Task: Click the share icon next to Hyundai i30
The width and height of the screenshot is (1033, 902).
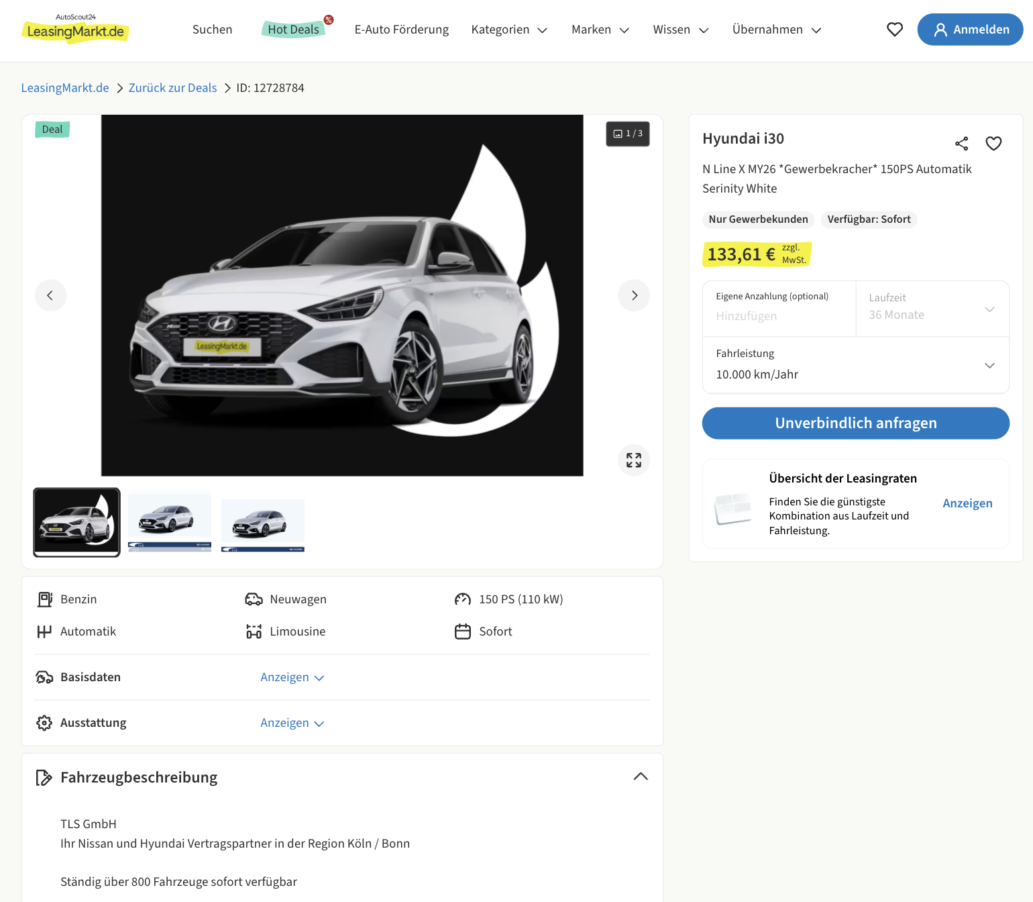Action: (x=961, y=144)
